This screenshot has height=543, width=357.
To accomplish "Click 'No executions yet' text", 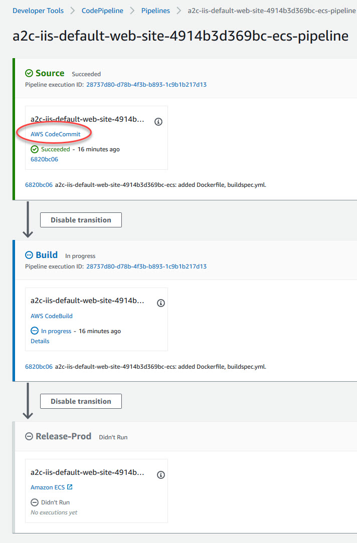I will 54,512.
